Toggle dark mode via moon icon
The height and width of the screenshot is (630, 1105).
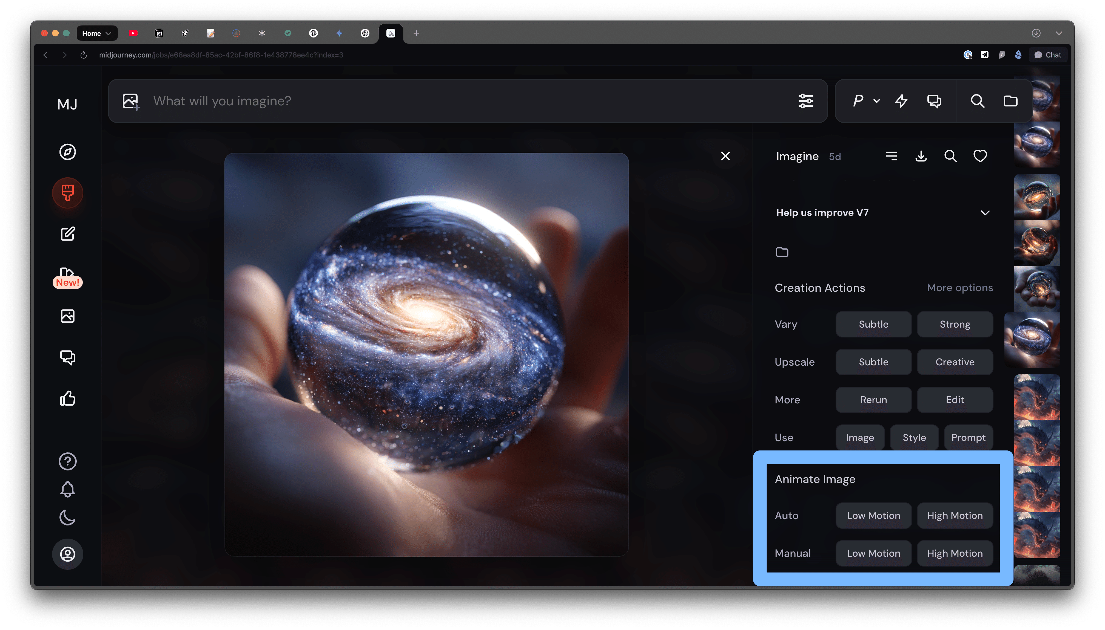coord(68,518)
